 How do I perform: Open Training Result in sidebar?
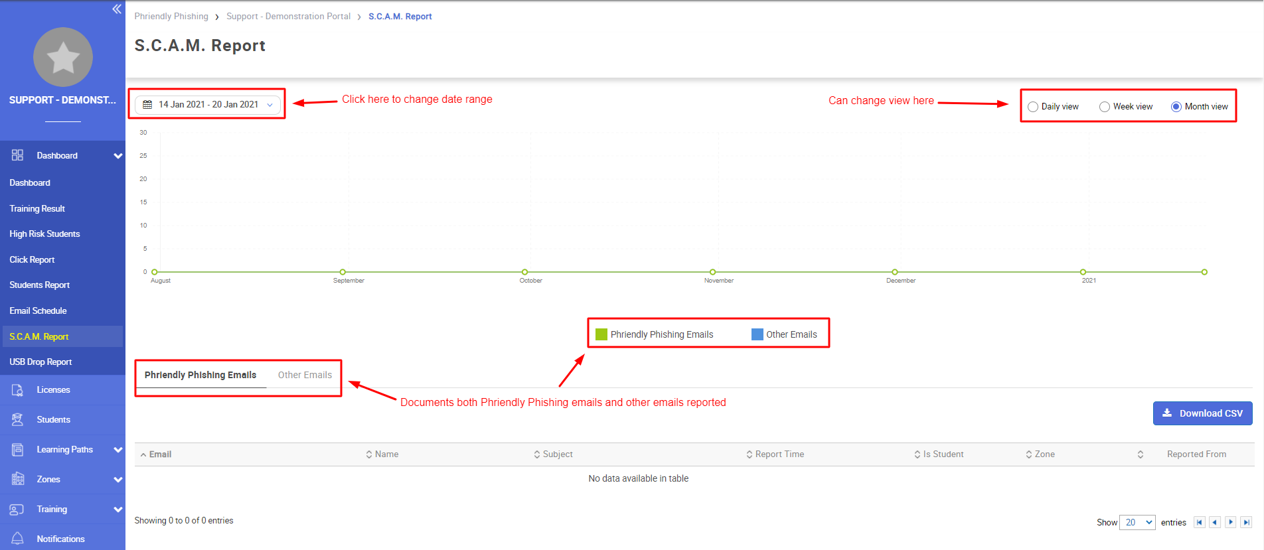point(37,208)
